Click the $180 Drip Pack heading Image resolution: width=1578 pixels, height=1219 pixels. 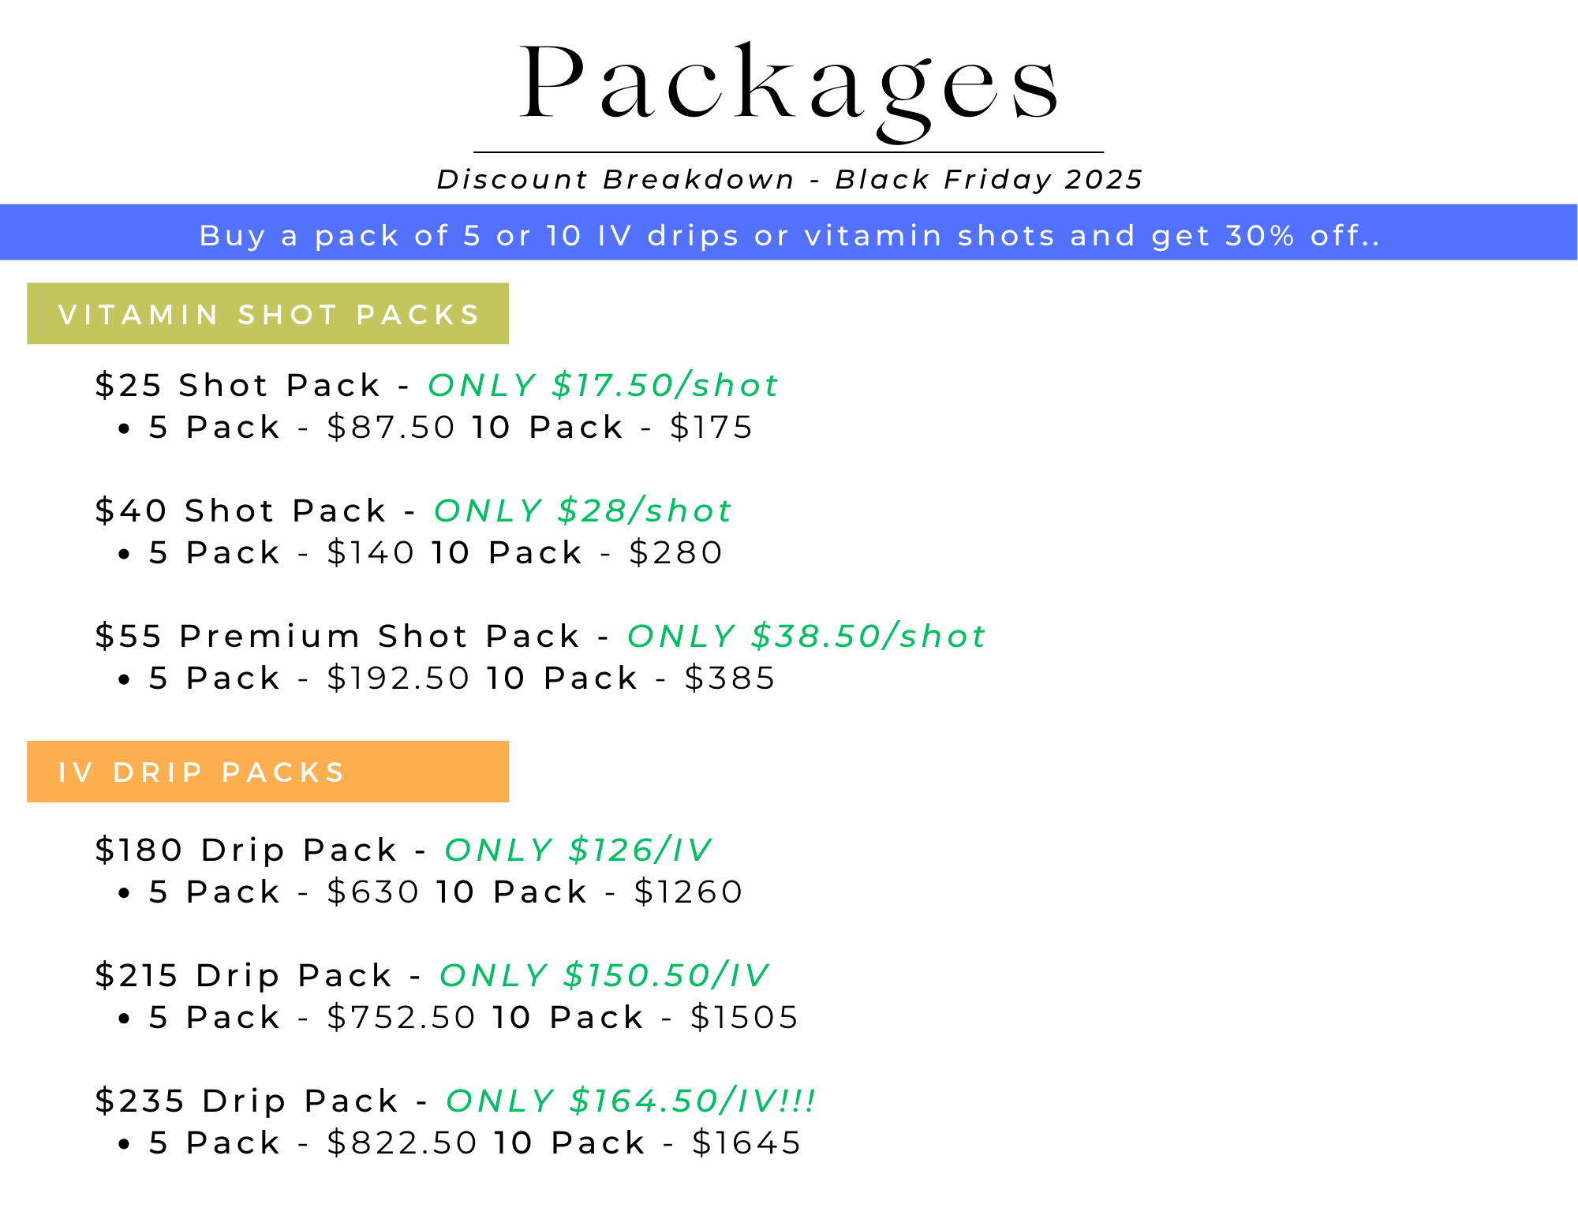(x=245, y=851)
